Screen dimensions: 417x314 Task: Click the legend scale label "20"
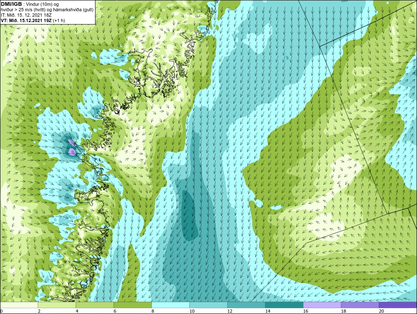pos(382,311)
